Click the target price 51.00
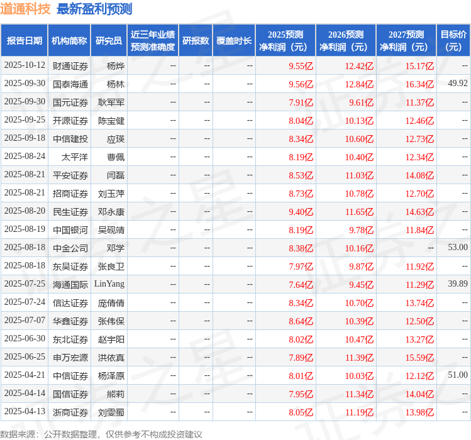Viewport: 471px width, 440px height. [x=458, y=375]
